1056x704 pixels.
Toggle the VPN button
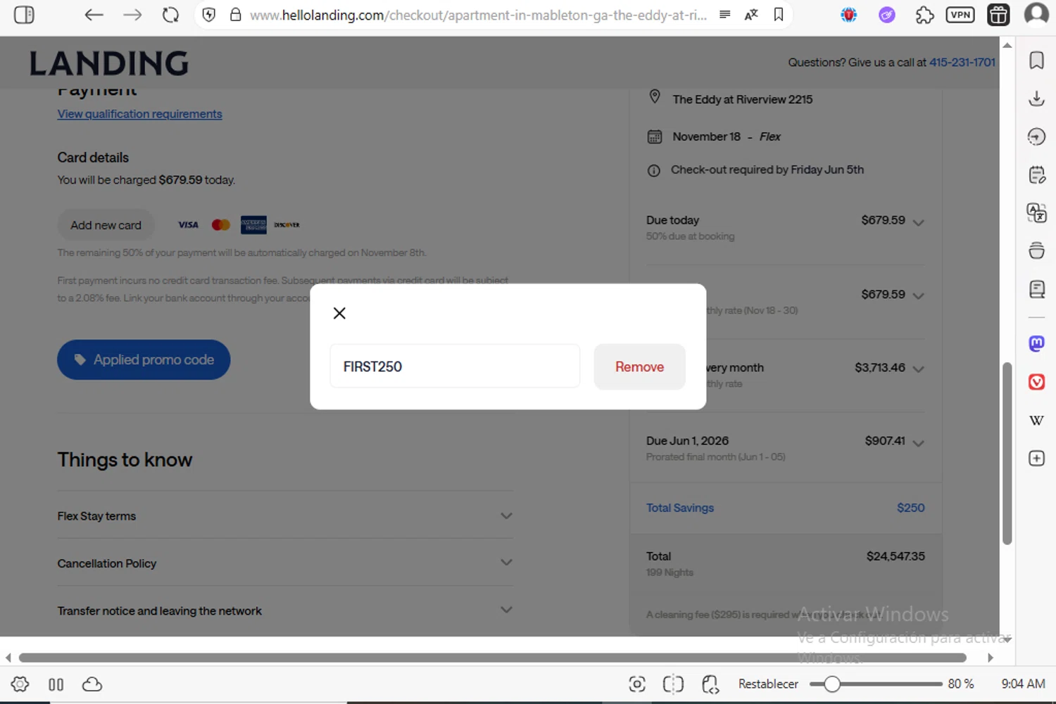point(960,15)
